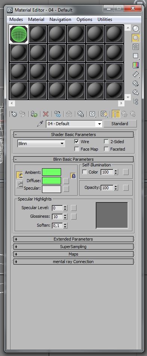Image resolution: width=147 pixels, height=356 pixels.
Task: Enable the 2-Sided checkbox
Action: pyautogui.click(x=106, y=141)
